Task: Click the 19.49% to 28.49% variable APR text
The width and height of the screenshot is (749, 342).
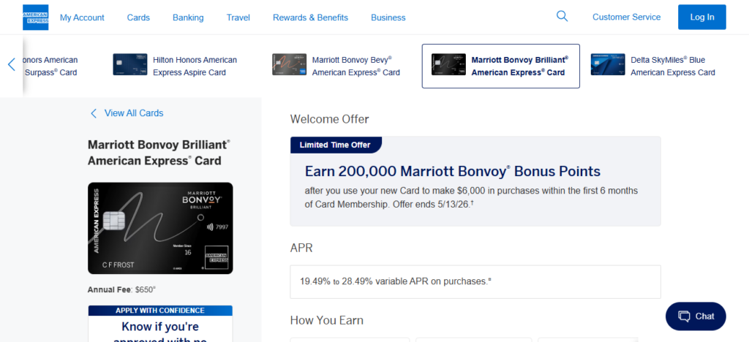Action: [396, 281]
